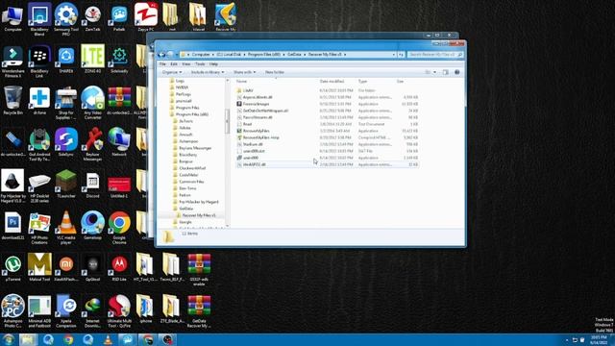Screen dimensions: 615x346
Task: Launch the dr.fone desktop shortcut
Action: click(x=39, y=100)
